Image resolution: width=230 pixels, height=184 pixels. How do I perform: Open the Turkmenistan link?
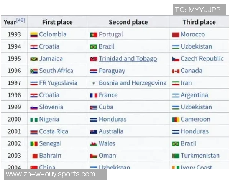tap(200, 156)
